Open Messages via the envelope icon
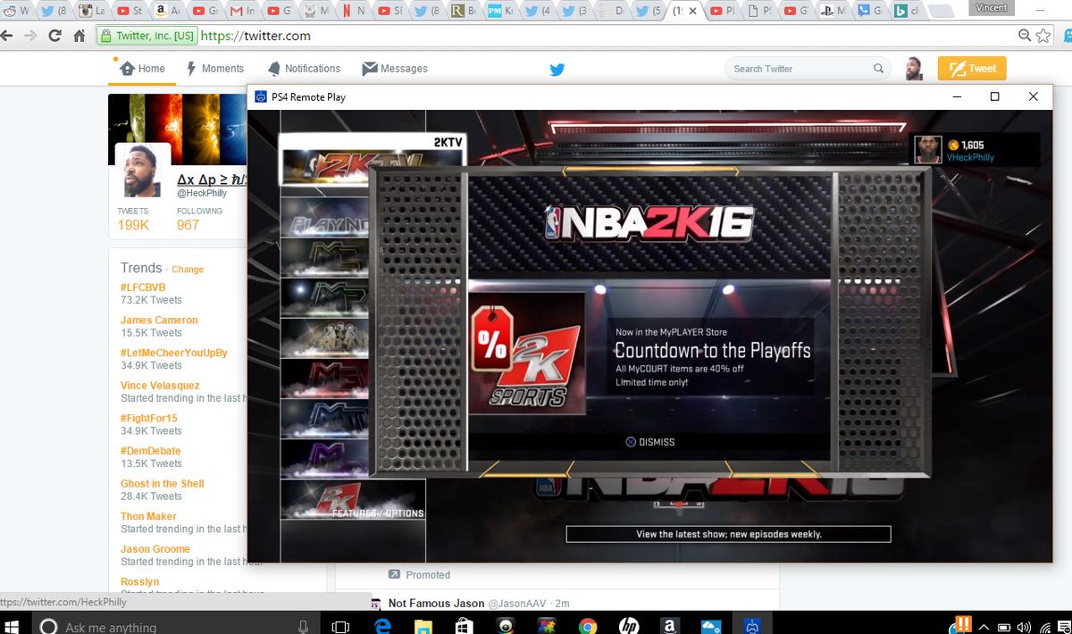 click(x=370, y=68)
